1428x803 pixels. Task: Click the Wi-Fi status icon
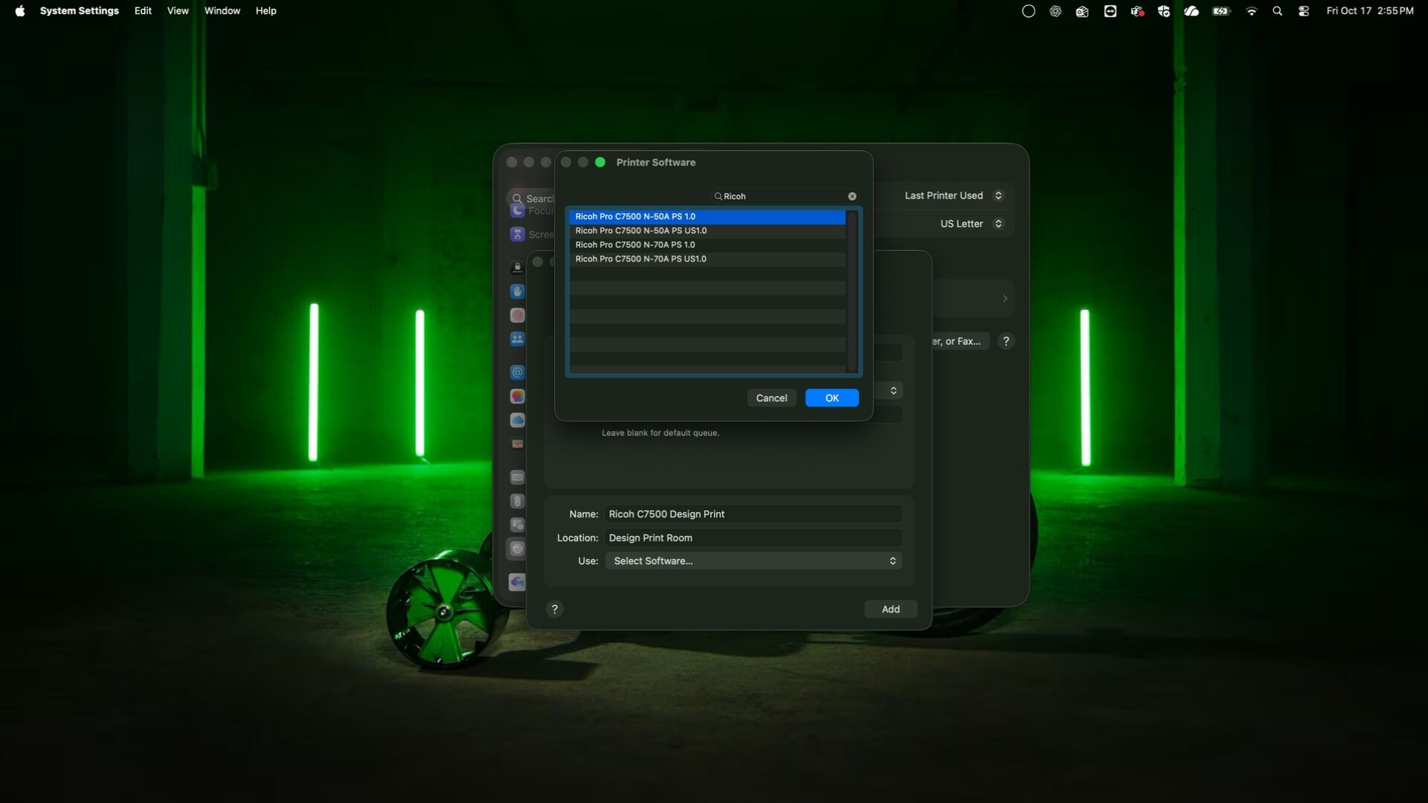click(1252, 11)
